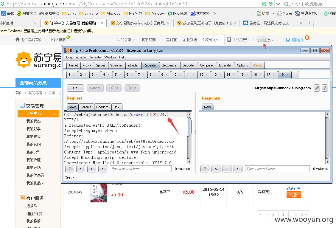Image resolution: width=336 pixels, height=228 pixels.
Task: Click request search plus options button
Action: (x=91, y=169)
